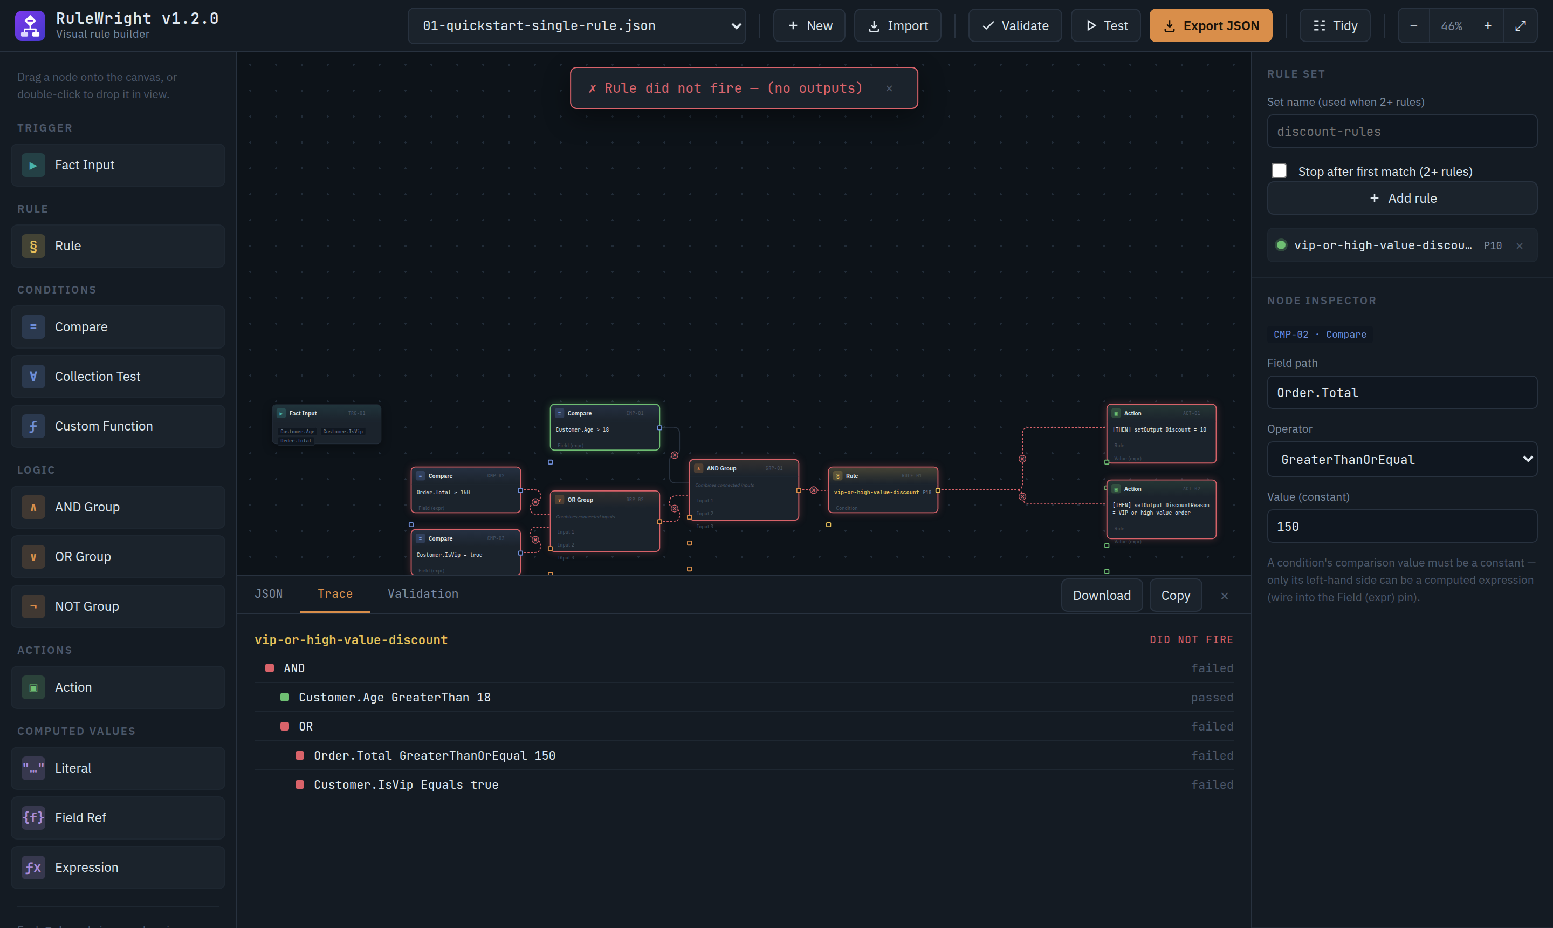Zoom out with the minus icon

click(x=1414, y=26)
